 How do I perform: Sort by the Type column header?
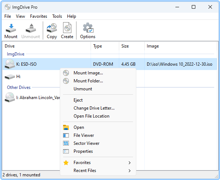[x=97, y=46]
